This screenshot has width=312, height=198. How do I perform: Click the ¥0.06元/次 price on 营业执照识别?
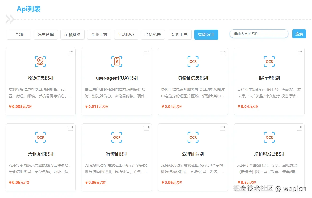point(19,183)
